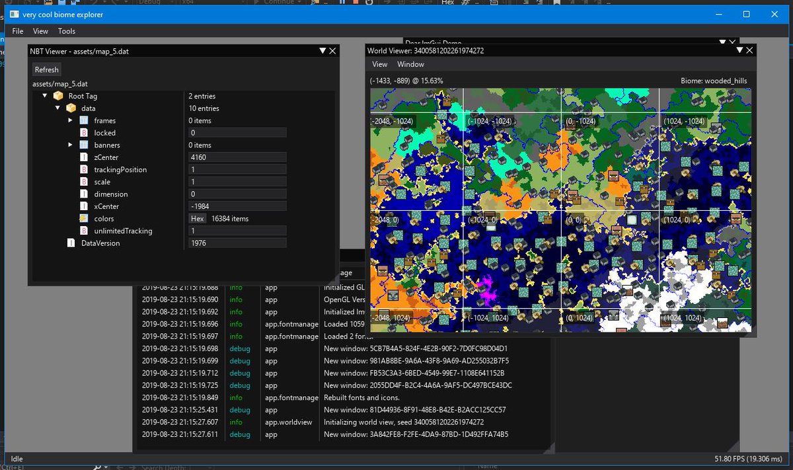
Task: Expand the banners list node
Action: (70, 145)
